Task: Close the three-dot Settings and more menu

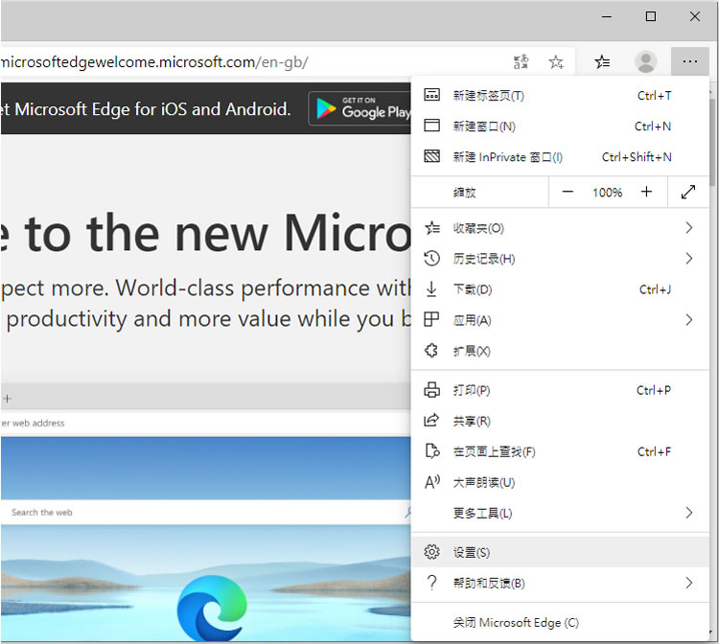Action: click(689, 61)
